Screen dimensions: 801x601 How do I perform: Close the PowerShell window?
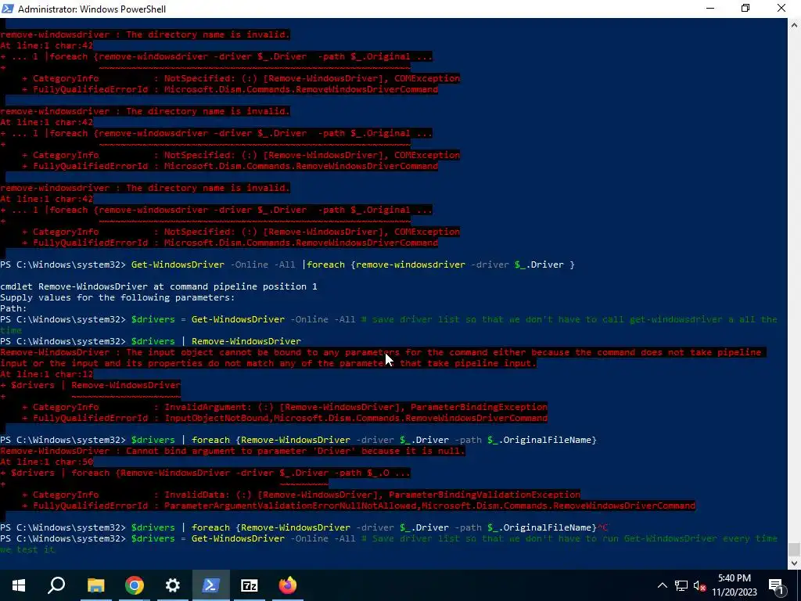point(781,9)
